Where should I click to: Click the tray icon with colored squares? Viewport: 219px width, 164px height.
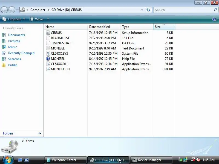pos(185,160)
